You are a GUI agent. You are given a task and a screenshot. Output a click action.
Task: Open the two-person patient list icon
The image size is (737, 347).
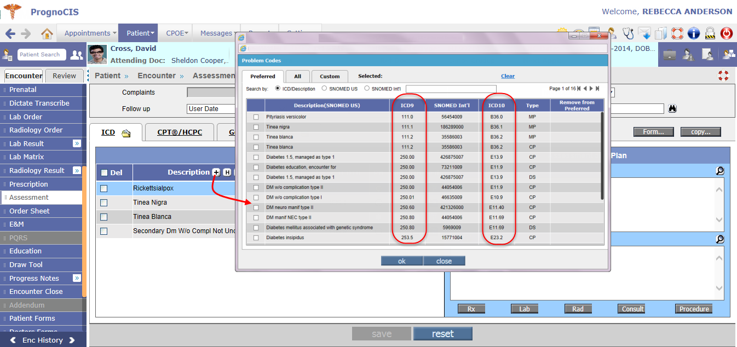point(77,55)
